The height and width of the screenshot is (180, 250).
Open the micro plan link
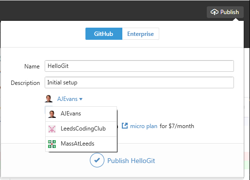coord(144,126)
